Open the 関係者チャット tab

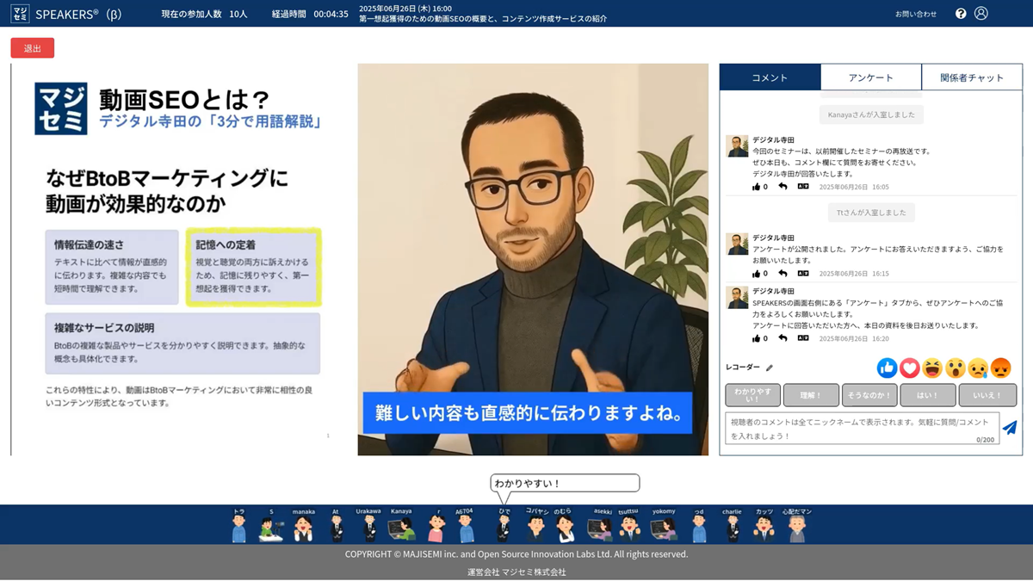coord(971,77)
